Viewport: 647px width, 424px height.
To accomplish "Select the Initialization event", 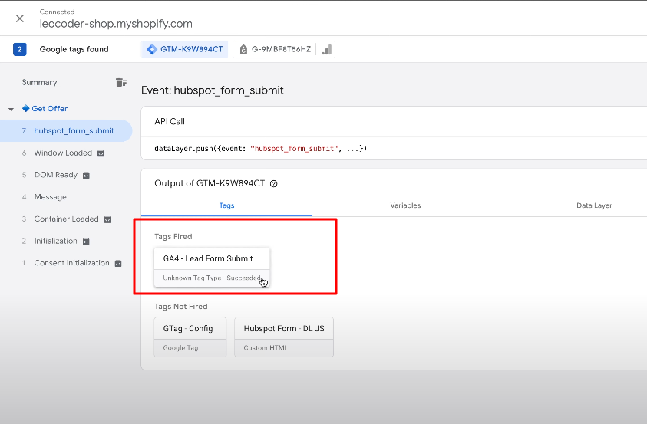I will pyautogui.click(x=56, y=241).
